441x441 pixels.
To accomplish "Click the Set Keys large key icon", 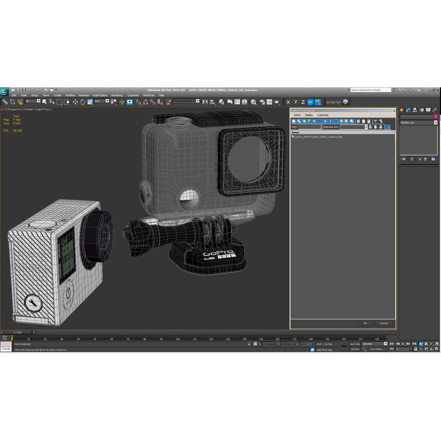I will click(x=344, y=346).
